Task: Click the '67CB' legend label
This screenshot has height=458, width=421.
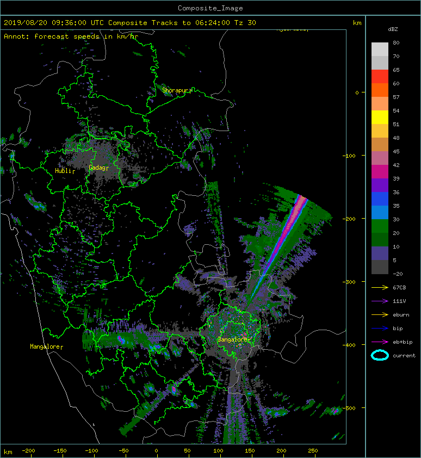Action: click(399, 288)
